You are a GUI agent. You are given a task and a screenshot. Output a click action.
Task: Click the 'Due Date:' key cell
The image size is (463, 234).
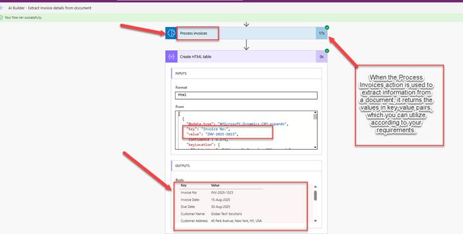188,207
